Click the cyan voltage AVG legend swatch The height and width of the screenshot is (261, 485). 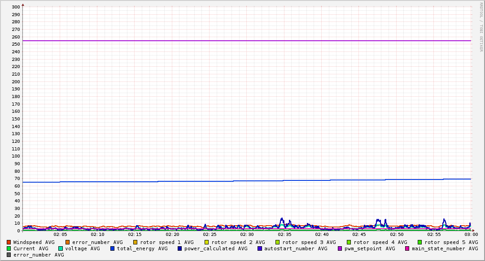click(x=60, y=248)
